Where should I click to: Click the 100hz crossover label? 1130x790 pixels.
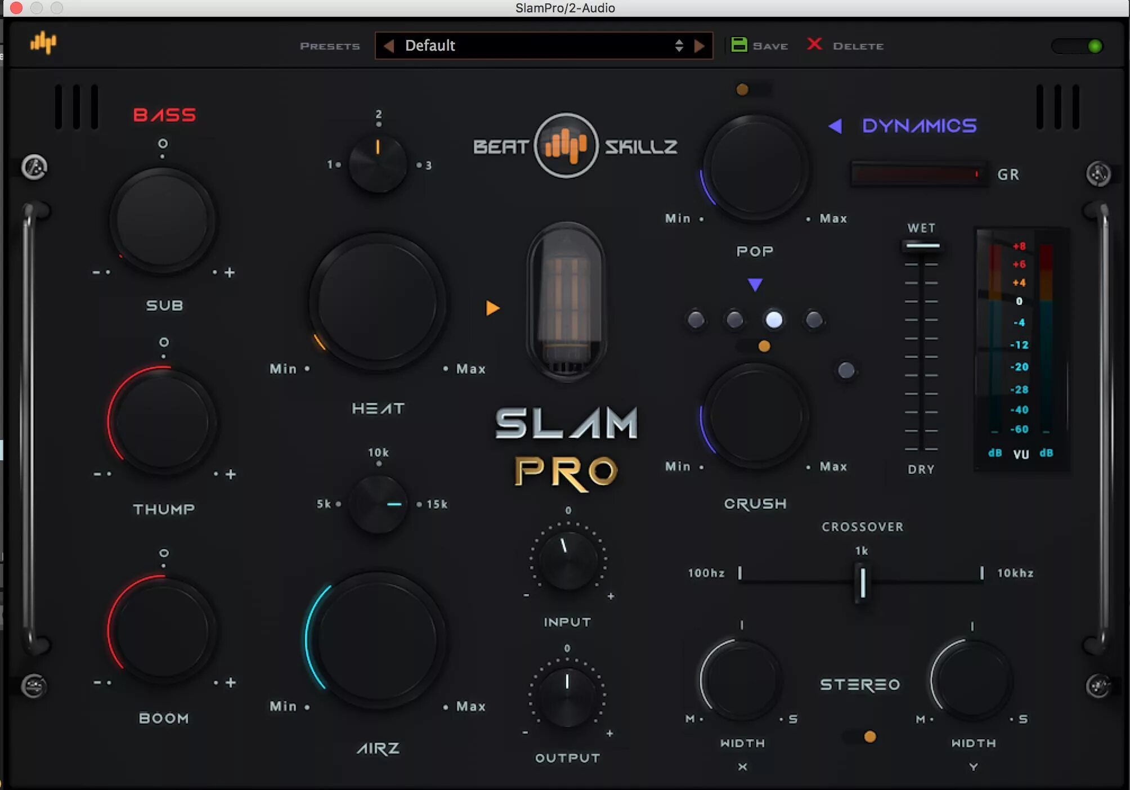coord(706,573)
